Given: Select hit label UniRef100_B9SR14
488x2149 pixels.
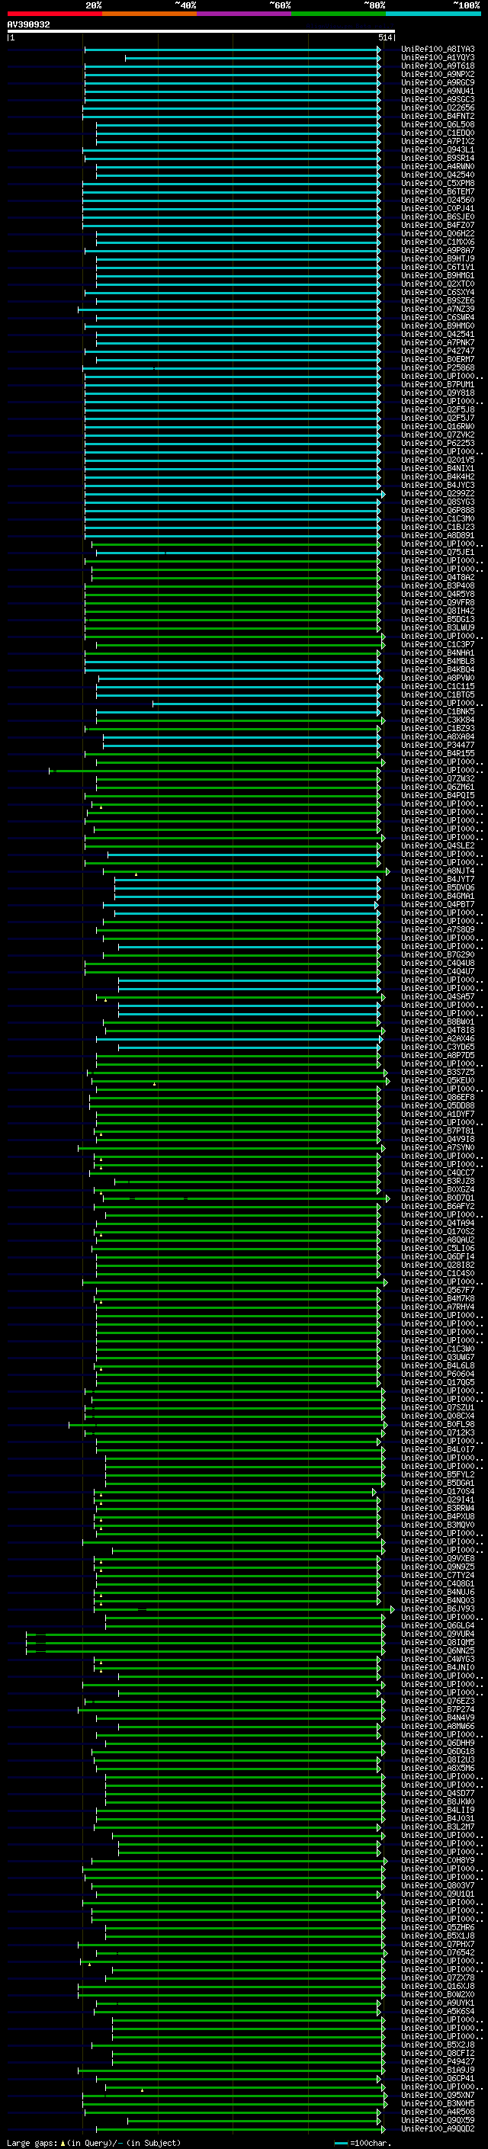Looking at the screenshot, I should [438, 159].
